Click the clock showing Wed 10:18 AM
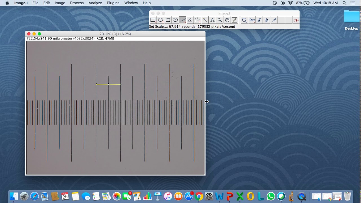Screen dimensions: 361x203 [x=325, y=3]
